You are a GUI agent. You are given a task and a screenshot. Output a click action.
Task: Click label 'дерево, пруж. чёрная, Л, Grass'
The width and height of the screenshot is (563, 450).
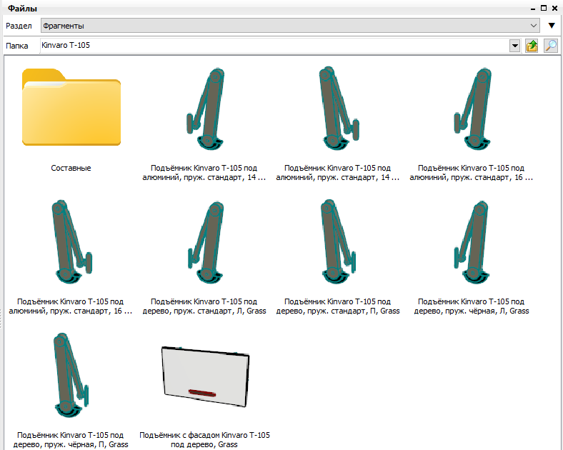tap(472, 311)
